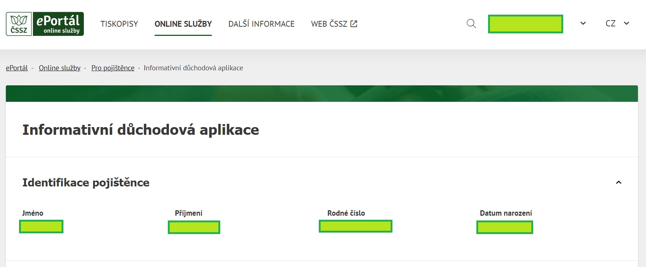Screen dimensions: 646x267
Task: Navigate to Online služby breadcrumb link
Action: (60, 68)
